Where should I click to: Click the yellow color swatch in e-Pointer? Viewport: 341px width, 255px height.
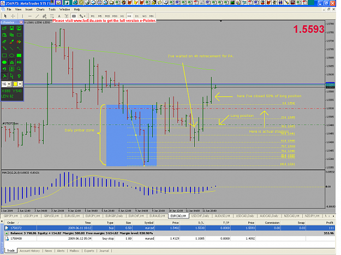click(x=15, y=84)
